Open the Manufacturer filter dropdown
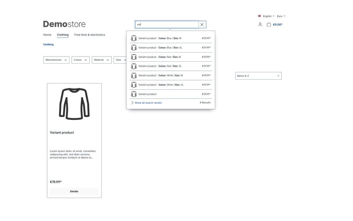 pyautogui.click(x=56, y=60)
